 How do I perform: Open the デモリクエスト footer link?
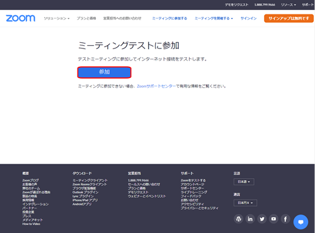pos(138,192)
